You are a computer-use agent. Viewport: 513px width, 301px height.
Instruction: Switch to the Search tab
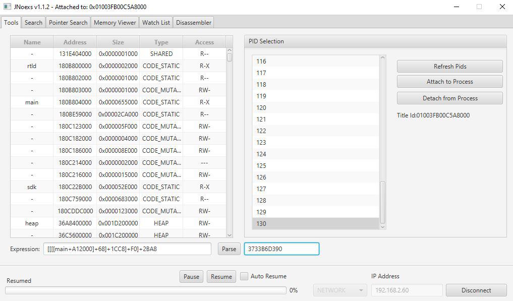(33, 22)
